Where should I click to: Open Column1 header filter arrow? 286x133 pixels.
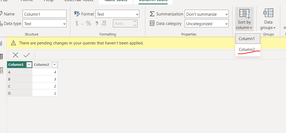click(x=29, y=64)
